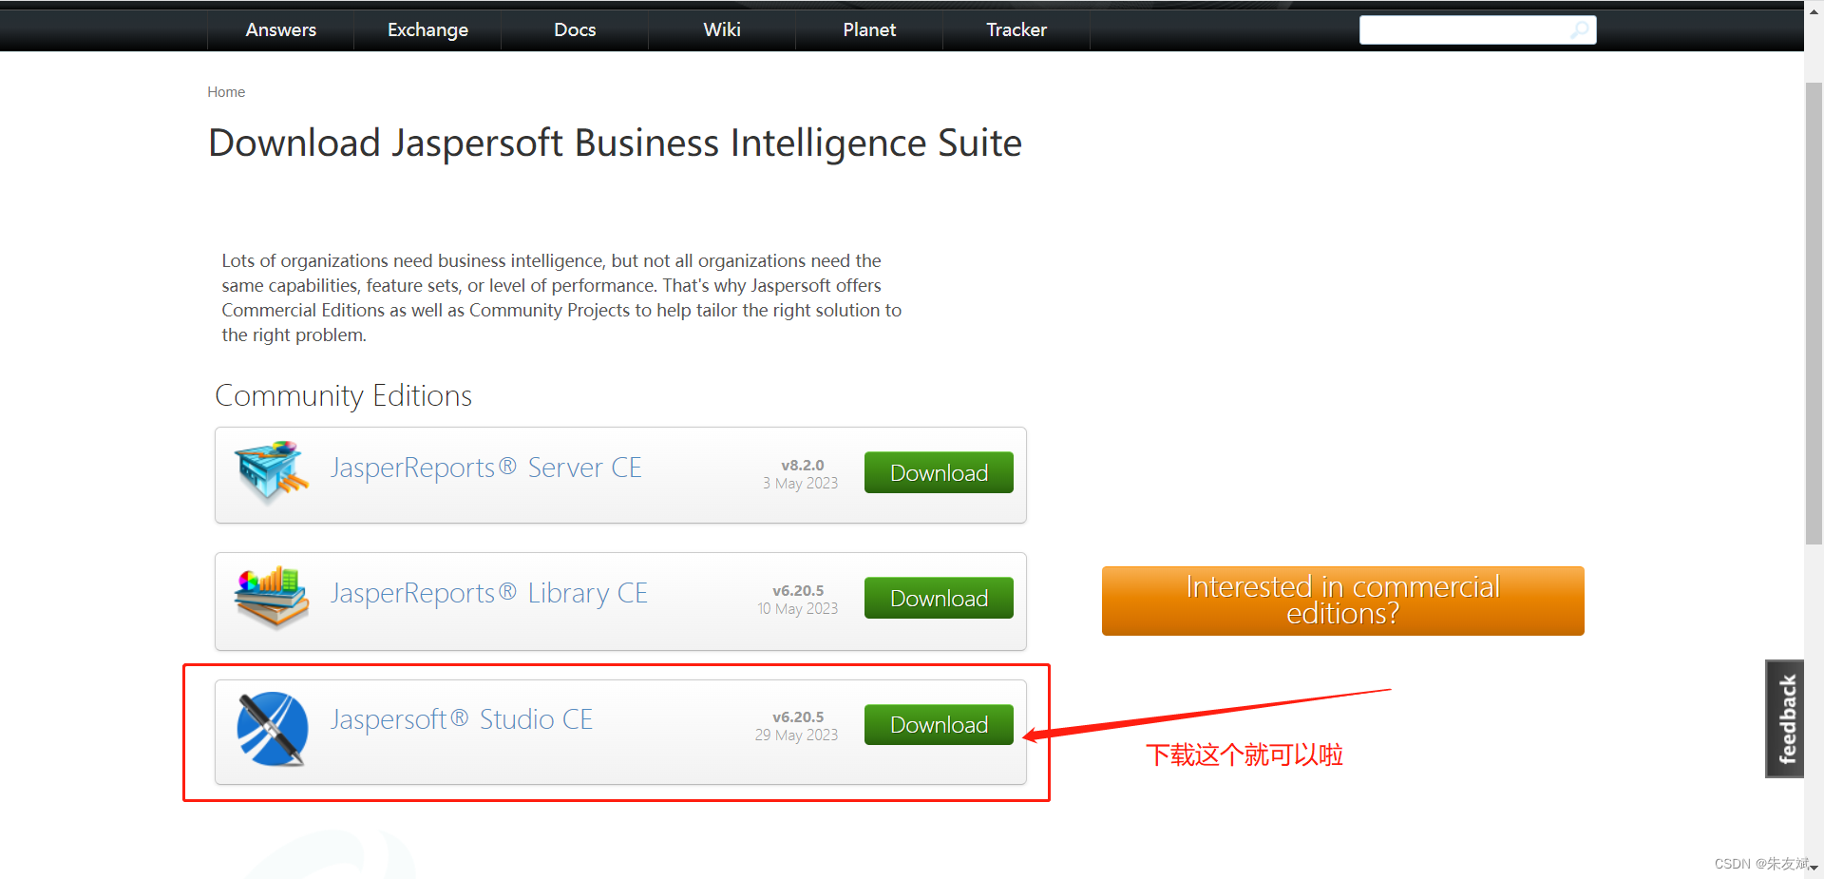Click the scrollbar down arrow
Image resolution: width=1824 pixels, height=879 pixels.
[x=1814, y=869]
